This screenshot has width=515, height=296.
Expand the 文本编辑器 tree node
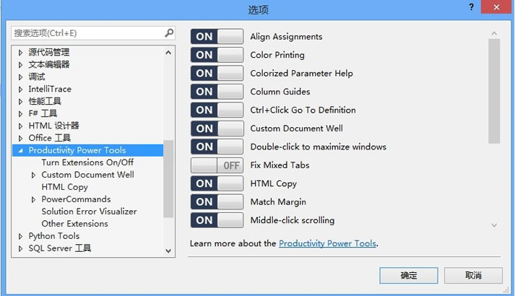[20, 65]
